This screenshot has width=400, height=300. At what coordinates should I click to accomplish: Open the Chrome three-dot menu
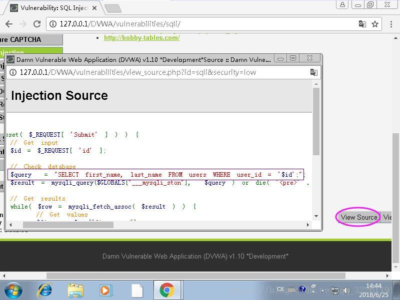pyautogui.click(x=391, y=24)
